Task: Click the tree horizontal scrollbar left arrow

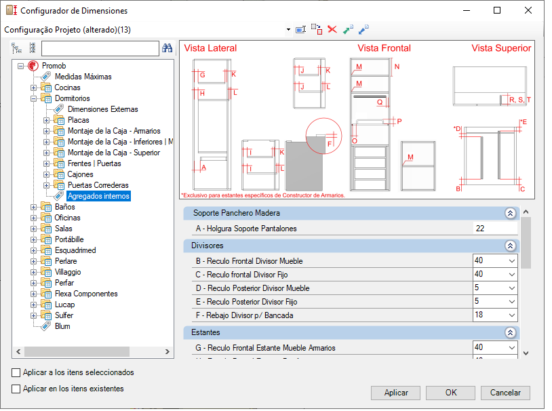Action: (x=19, y=351)
